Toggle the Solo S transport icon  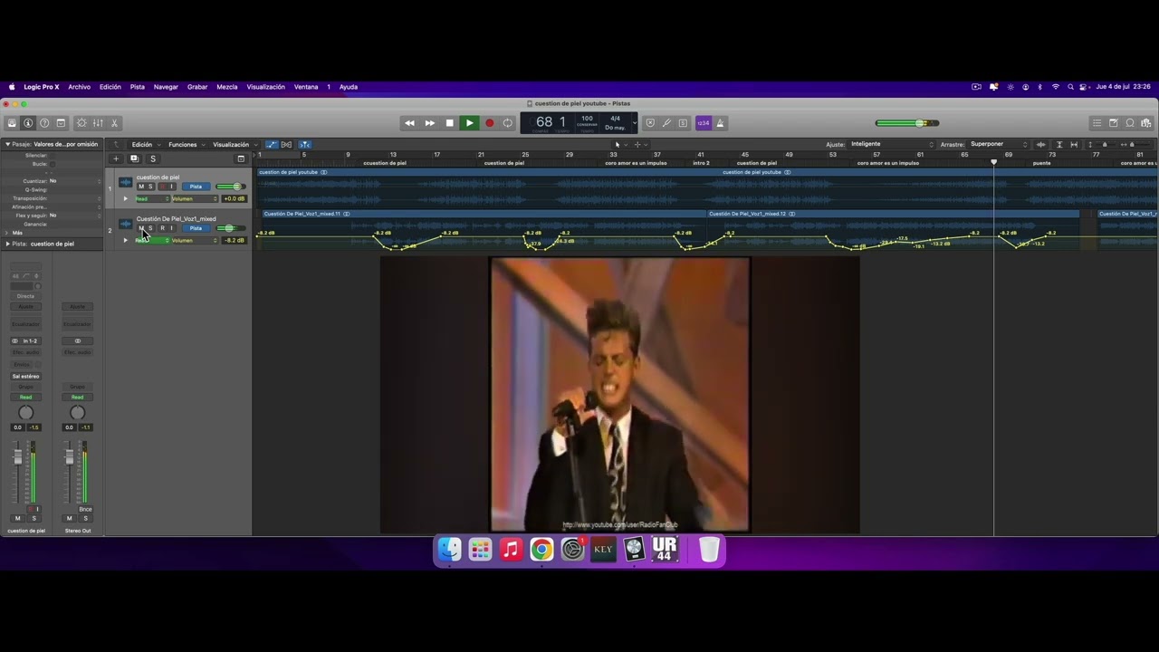point(683,123)
